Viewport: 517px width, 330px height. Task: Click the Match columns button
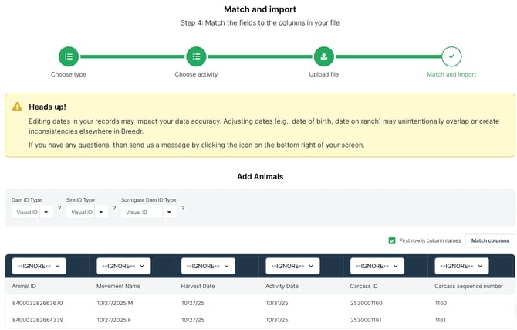pyautogui.click(x=490, y=240)
